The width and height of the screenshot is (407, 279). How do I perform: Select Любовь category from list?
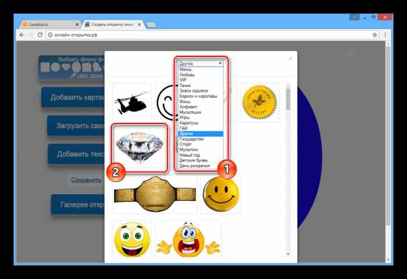coord(201,75)
